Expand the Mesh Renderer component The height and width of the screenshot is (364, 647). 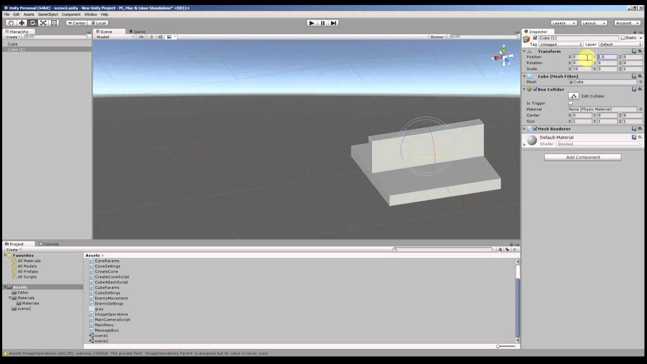[x=524, y=129]
